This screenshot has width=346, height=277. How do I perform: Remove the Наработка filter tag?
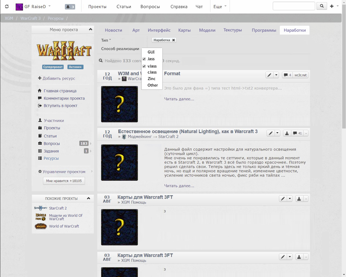[174, 40]
